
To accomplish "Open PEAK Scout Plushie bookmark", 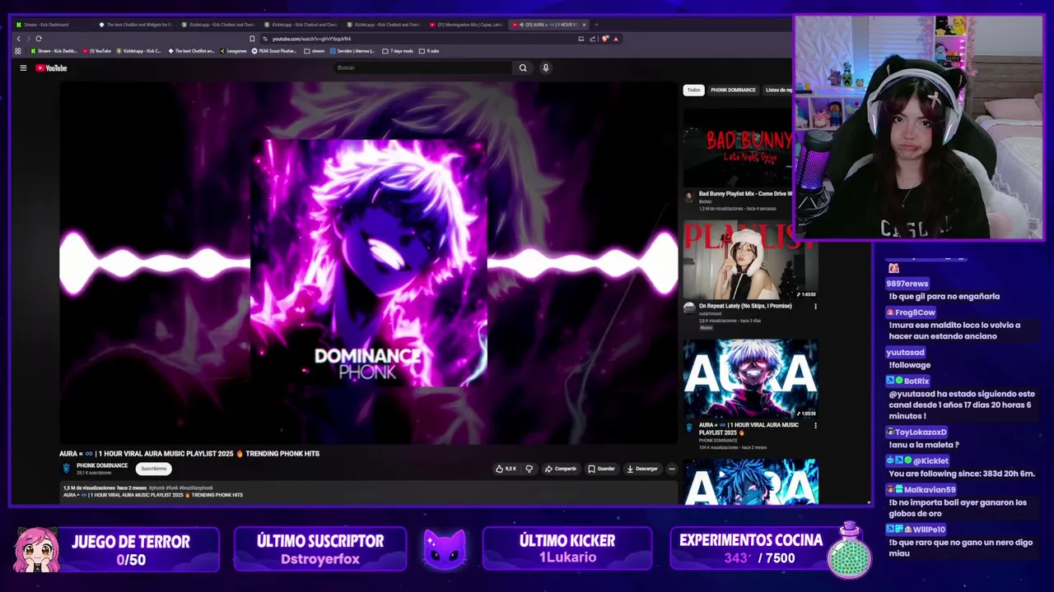I will click(x=275, y=51).
